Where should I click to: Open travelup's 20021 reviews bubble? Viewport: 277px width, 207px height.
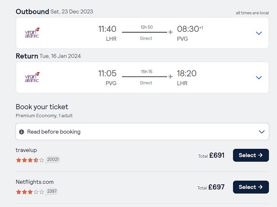tap(53, 160)
